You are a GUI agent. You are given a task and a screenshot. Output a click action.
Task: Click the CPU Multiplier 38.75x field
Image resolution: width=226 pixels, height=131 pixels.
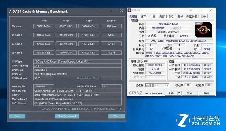pyautogui.click(x=43, y=78)
